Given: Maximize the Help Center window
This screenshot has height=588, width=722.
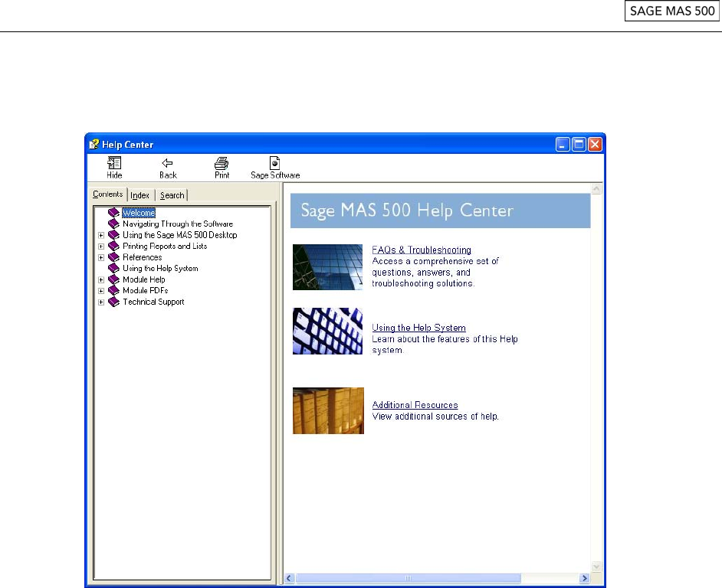Looking at the screenshot, I should click(579, 145).
